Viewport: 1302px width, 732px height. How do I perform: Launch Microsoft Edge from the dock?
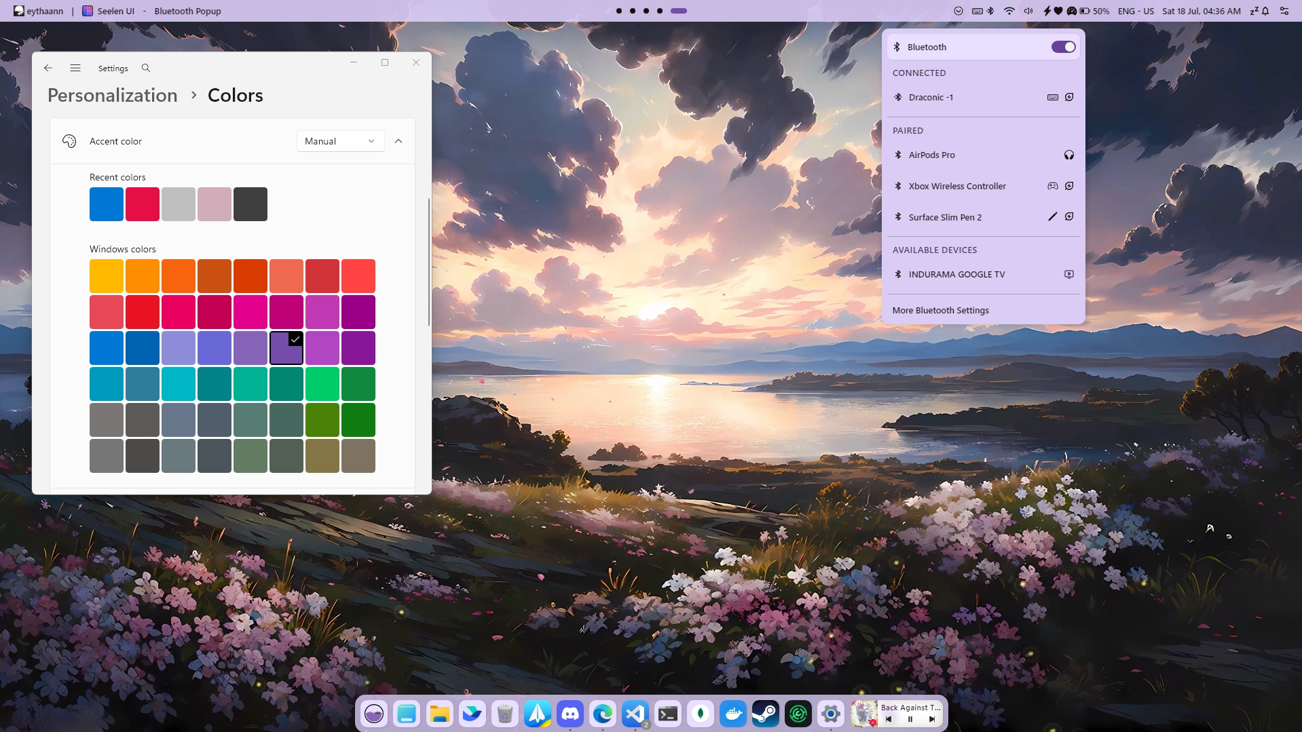click(603, 714)
